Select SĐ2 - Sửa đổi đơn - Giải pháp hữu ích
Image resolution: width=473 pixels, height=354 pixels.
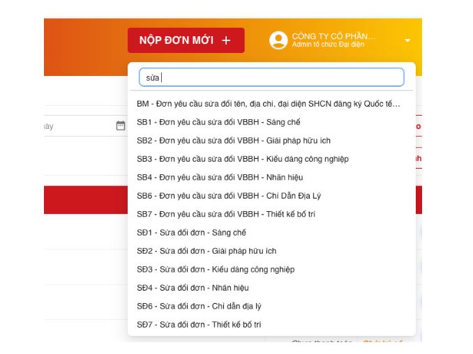pyautogui.click(x=207, y=251)
